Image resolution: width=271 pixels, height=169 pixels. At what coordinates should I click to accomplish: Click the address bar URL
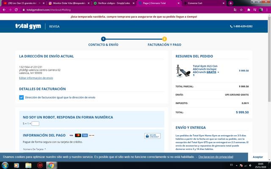click(48, 10)
